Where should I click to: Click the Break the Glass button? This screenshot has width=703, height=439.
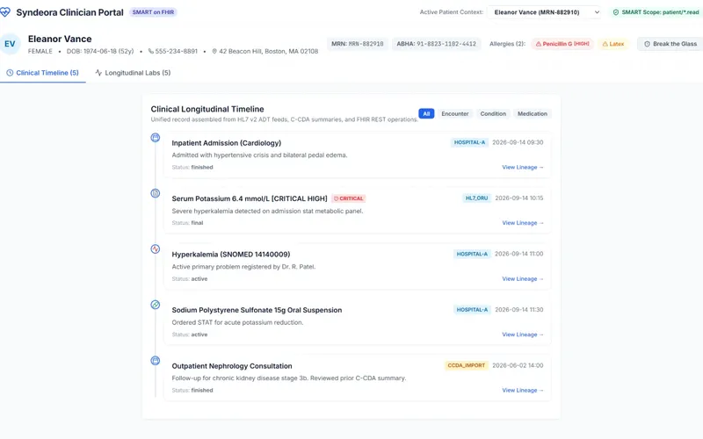[x=670, y=44]
